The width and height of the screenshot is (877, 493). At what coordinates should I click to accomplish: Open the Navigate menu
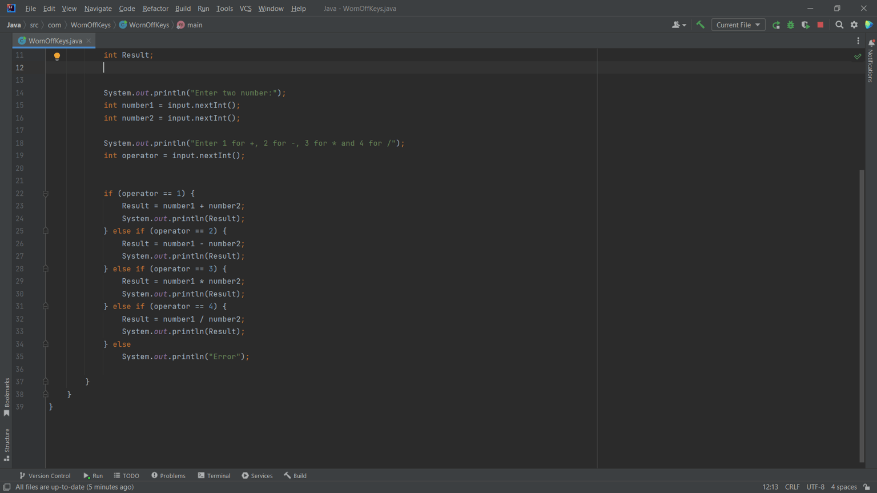(98, 9)
